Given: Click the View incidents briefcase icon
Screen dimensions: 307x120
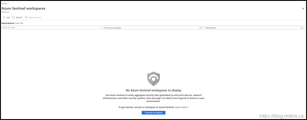Looking at the screenshot, I should click(x=26, y=18).
